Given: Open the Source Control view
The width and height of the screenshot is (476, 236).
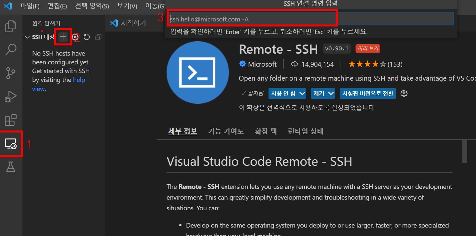Looking at the screenshot, I should pos(11,73).
